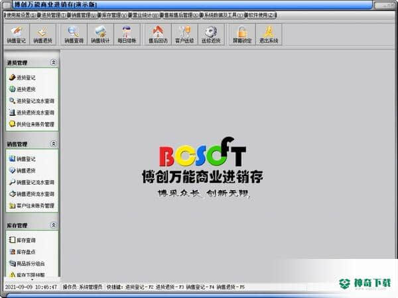
Task: Lock the screen with 屏幕锁定
Action: point(242,34)
